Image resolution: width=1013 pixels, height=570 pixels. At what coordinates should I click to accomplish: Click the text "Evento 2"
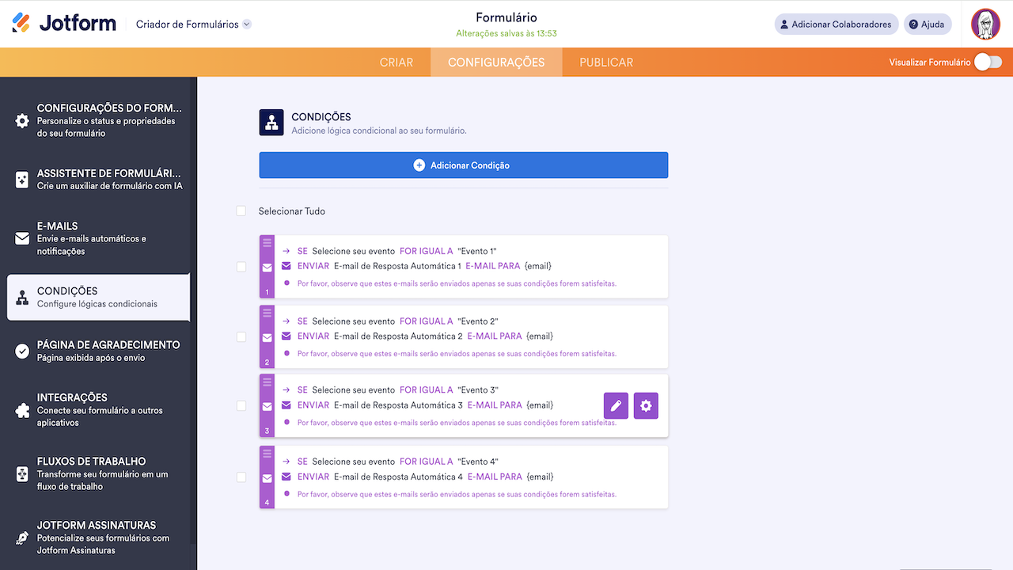[x=478, y=321]
